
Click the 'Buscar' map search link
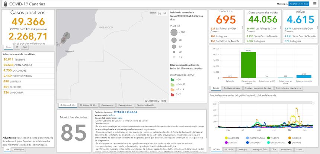click(153, 13)
